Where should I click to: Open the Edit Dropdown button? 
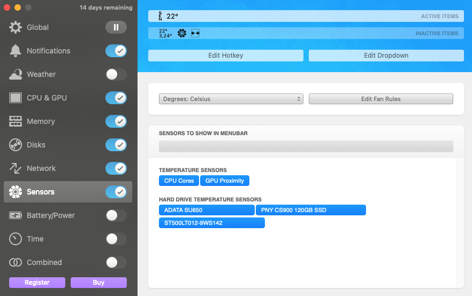pyautogui.click(x=386, y=56)
